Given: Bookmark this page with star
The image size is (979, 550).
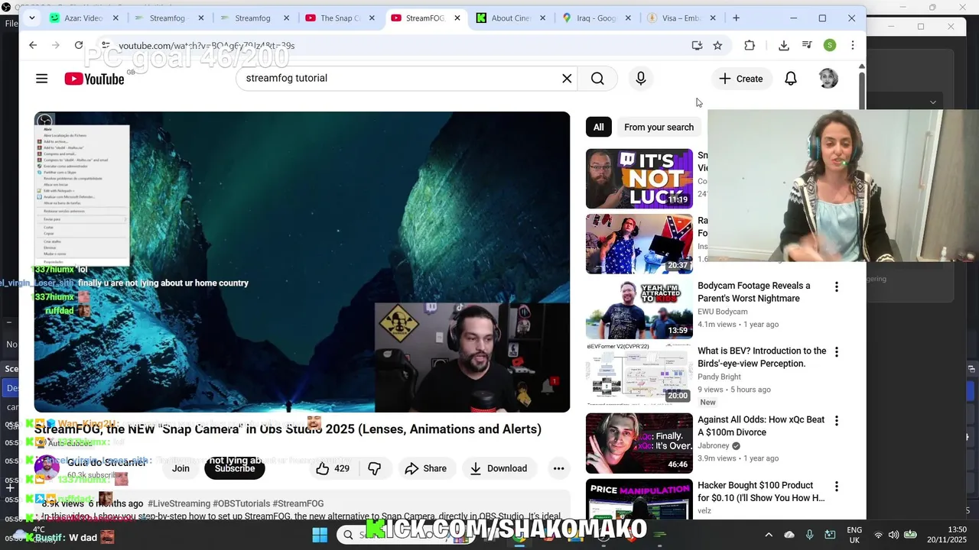Looking at the screenshot, I should coord(717,46).
